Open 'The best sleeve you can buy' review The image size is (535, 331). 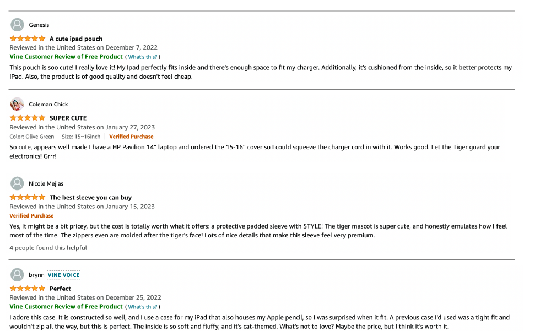[x=90, y=197]
